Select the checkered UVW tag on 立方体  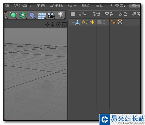click(120, 22)
